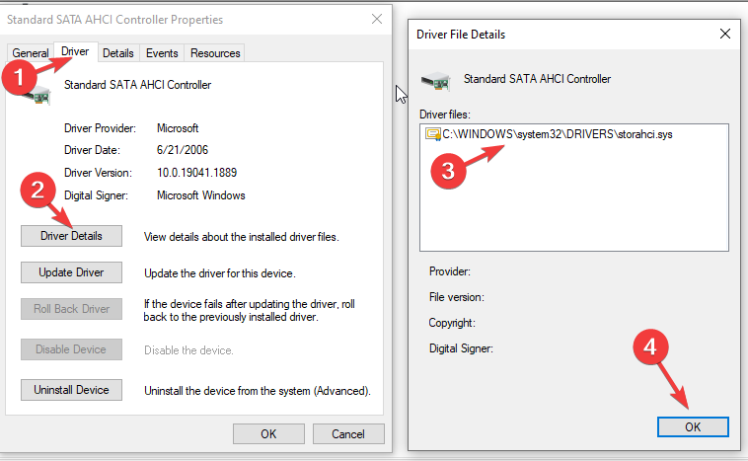This screenshot has height=461, width=748.
Task: Switch to the Driver tab
Action: 75,51
